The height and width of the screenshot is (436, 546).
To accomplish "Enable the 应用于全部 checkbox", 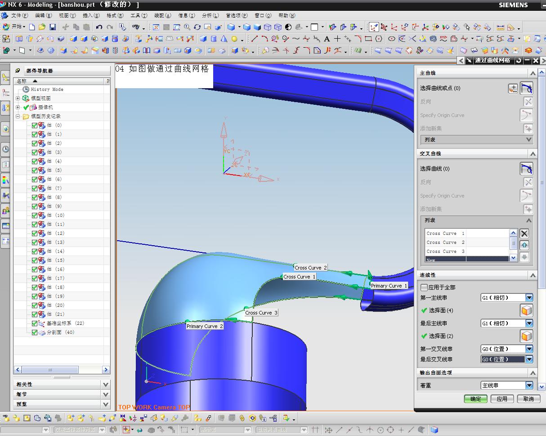I will point(424,287).
